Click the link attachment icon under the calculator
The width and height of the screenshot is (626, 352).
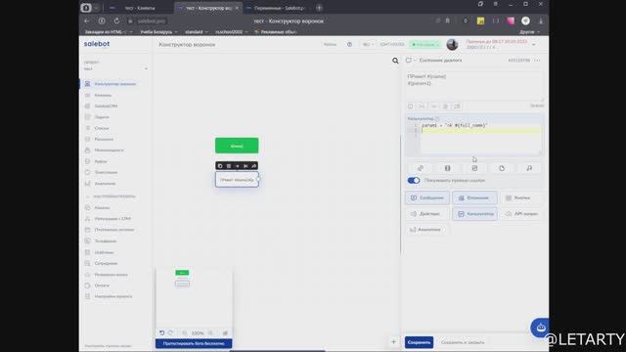point(420,168)
